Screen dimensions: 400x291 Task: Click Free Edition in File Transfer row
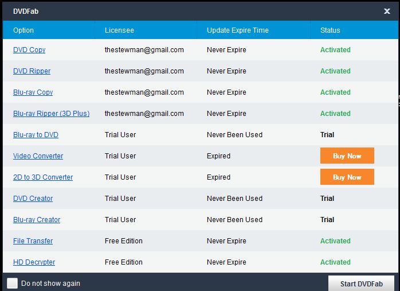[x=124, y=240]
